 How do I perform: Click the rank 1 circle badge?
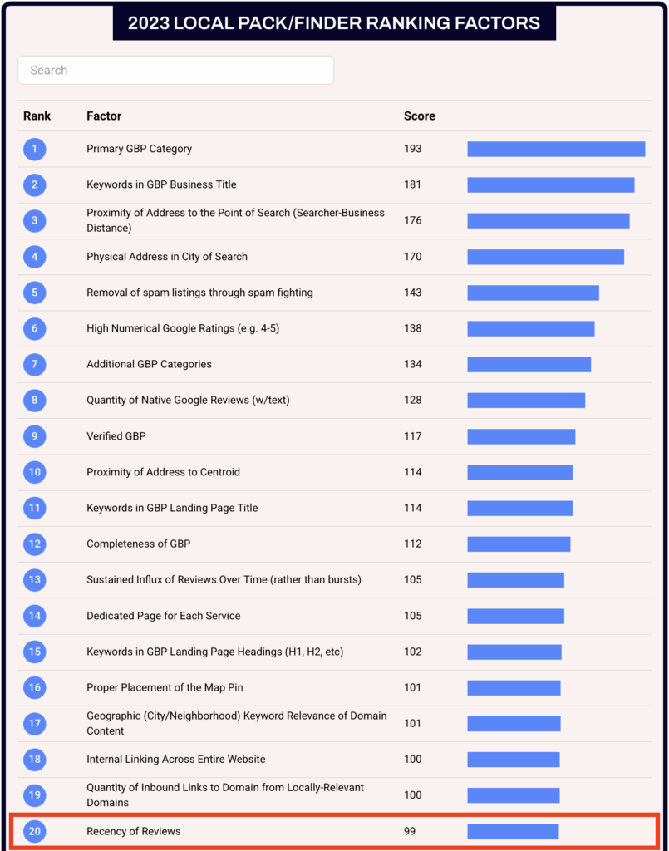(35, 150)
